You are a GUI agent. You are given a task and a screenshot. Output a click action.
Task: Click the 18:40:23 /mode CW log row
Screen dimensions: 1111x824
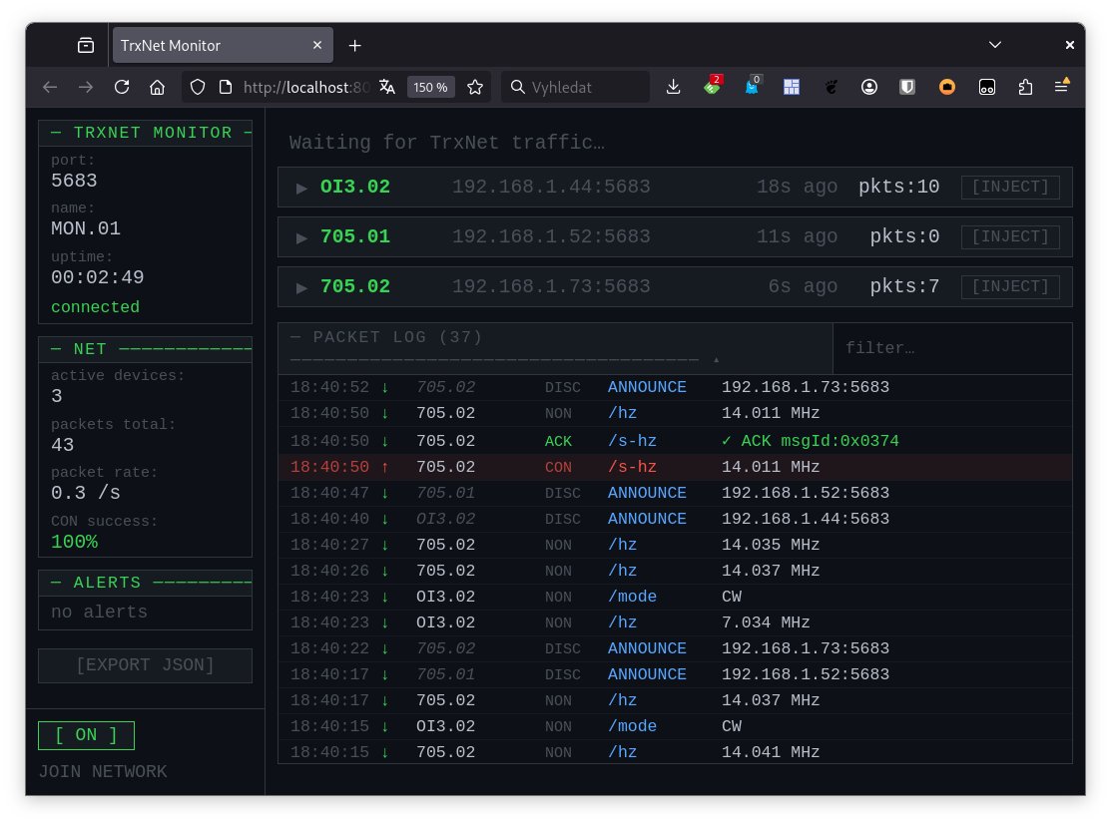click(675, 597)
